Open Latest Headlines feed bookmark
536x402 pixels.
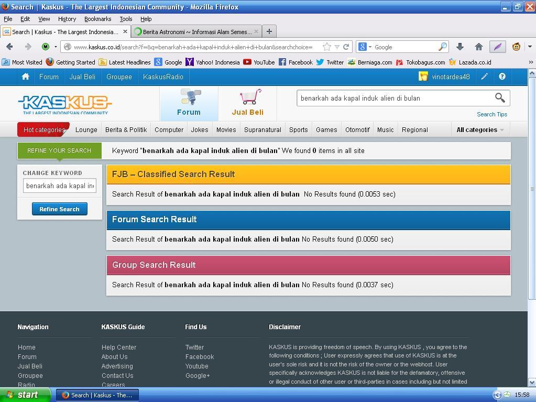125,62
